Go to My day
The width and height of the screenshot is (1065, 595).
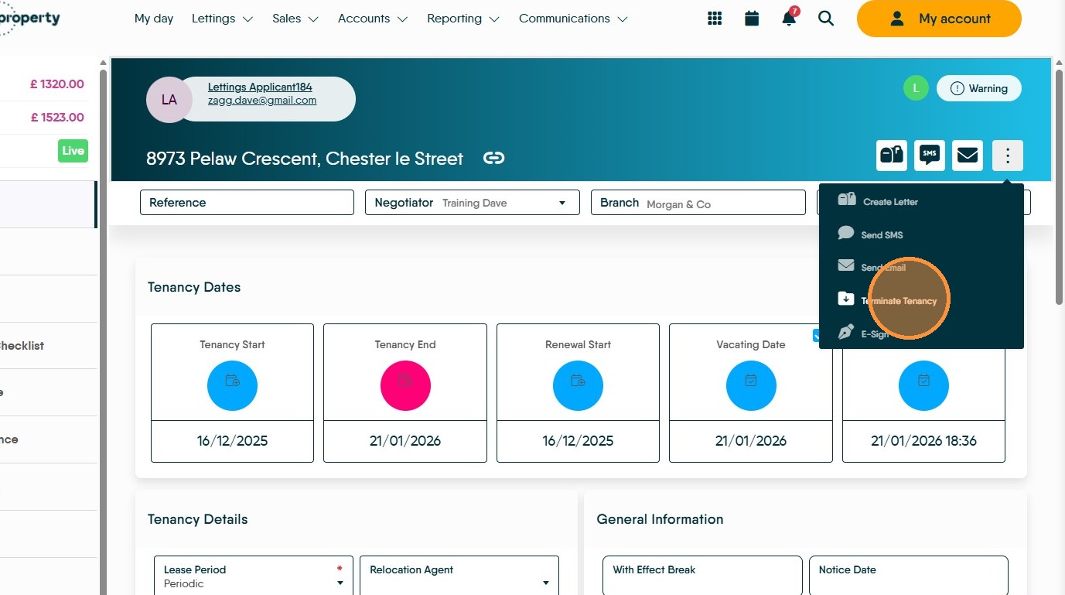click(154, 19)
